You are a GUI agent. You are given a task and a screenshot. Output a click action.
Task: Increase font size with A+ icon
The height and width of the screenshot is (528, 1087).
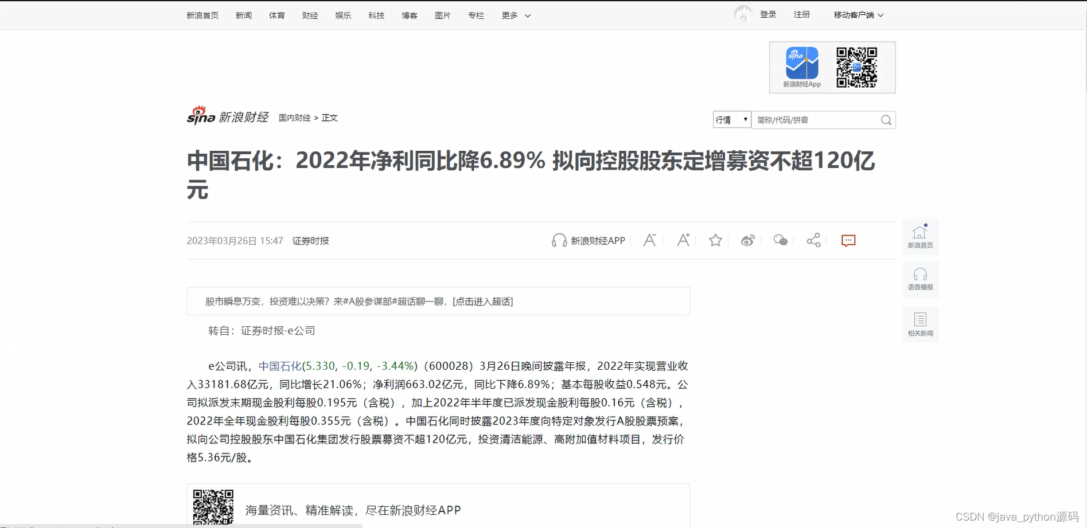683,240
